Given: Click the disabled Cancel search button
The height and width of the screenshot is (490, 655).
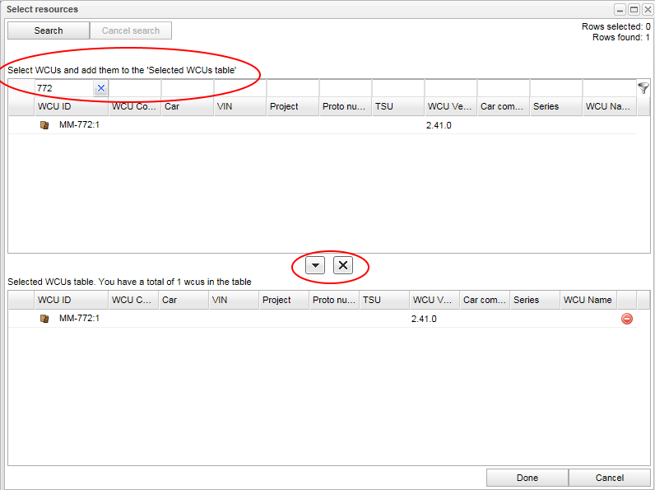Looking at the screenshot, I should tap(131, 30).
